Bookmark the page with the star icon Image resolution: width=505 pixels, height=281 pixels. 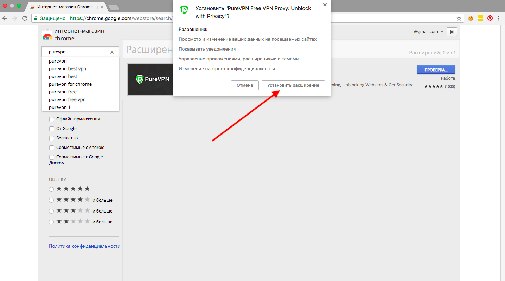[459, 18]
